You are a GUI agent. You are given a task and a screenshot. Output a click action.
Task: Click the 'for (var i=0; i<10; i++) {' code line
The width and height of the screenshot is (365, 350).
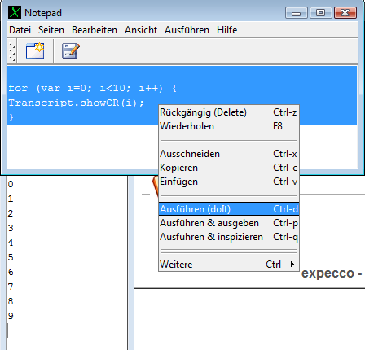92,88
